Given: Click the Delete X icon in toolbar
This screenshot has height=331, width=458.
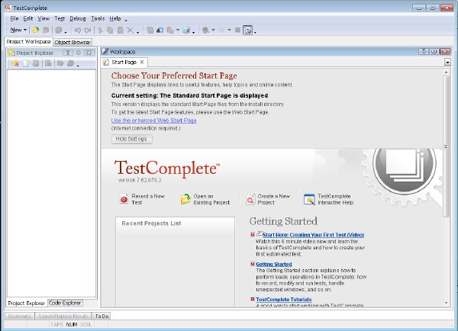Looking at the screenshot, I should click(131, 30).
